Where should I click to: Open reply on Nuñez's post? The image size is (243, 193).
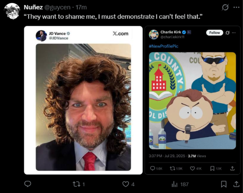28,184
